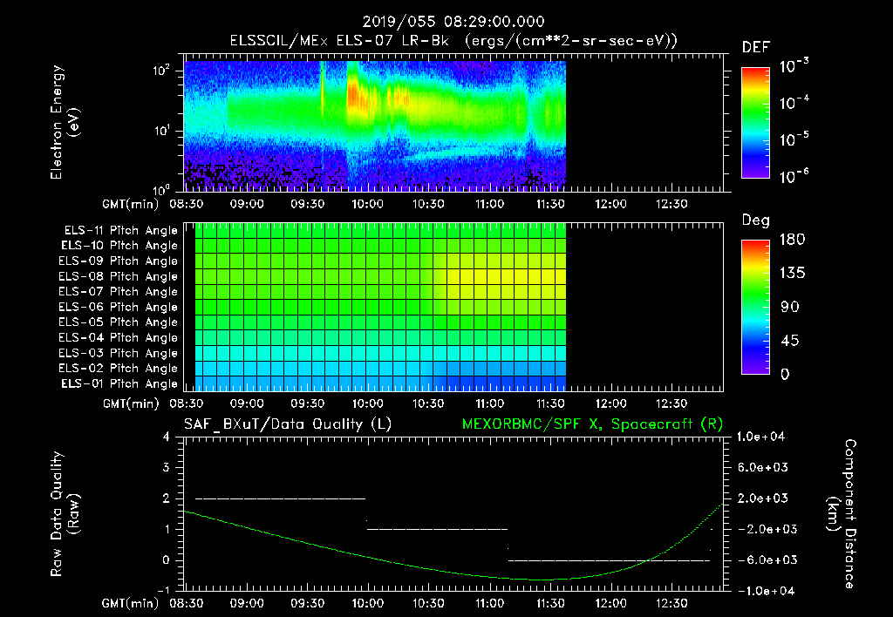Select the ELS-02 Pitch Angle row label

(119, 369)
